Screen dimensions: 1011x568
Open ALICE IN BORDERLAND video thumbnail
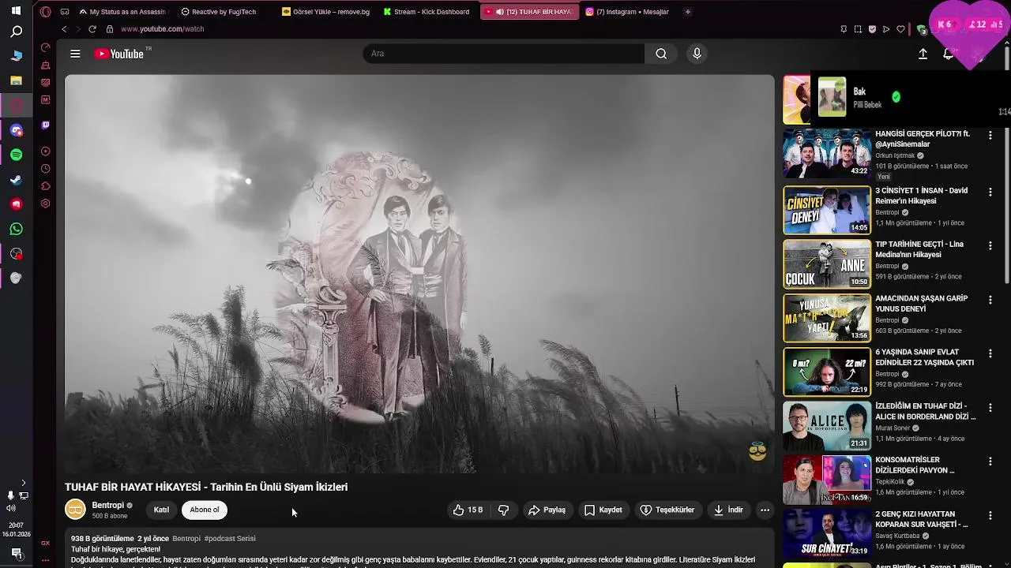click(x=827, y=426)
